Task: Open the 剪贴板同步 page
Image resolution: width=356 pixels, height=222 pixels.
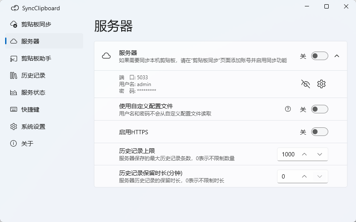Action: click(44, 24)
